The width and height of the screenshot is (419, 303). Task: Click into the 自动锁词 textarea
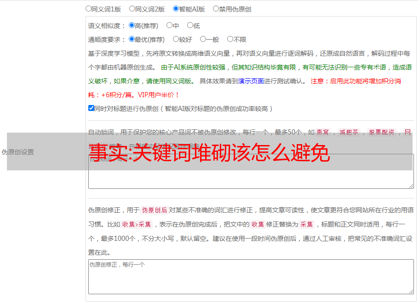(251, 171)
